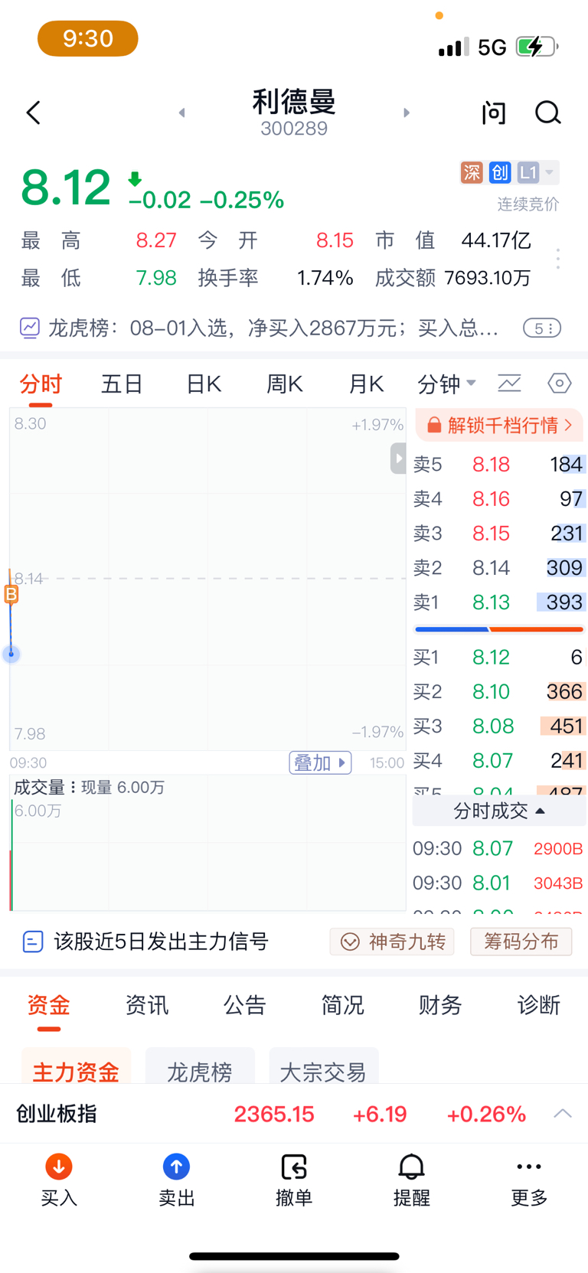Open 该股近5日发出主力信号 notice

tap(161, 942)
